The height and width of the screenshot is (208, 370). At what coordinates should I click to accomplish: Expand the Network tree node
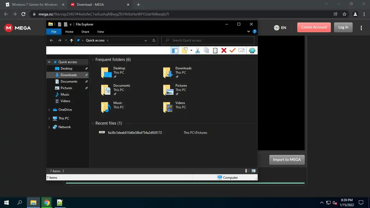[49, 127]
